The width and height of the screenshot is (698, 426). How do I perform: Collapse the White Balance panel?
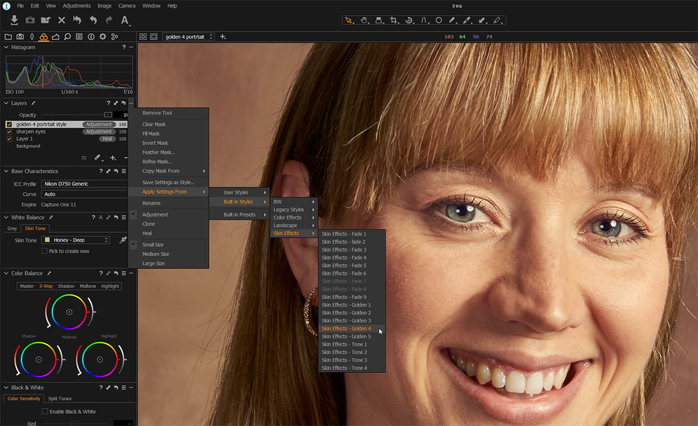[x=6, y=218]
